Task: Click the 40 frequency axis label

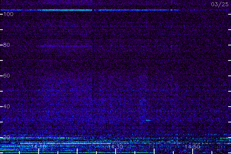Action: tap(6, 107)
